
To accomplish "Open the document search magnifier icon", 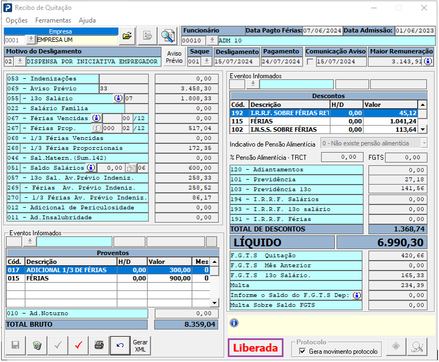I will tap(167, 36).
